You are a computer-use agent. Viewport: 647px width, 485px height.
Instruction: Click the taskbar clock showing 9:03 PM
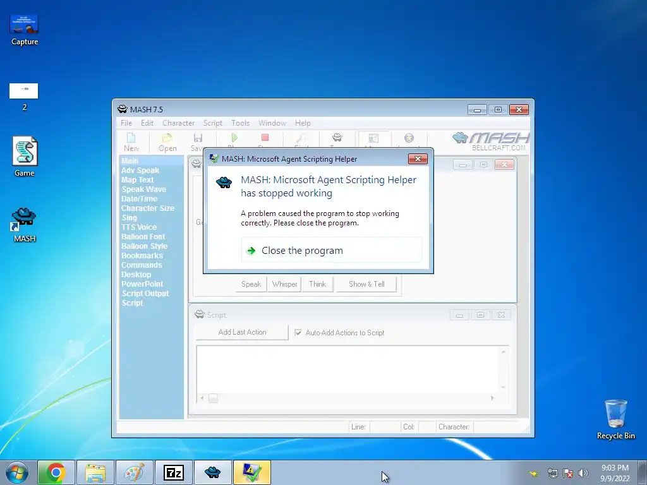tap(615, 473)
